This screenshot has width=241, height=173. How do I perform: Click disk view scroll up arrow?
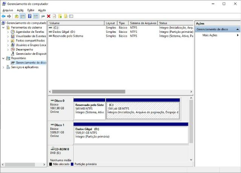click(191, 98)
